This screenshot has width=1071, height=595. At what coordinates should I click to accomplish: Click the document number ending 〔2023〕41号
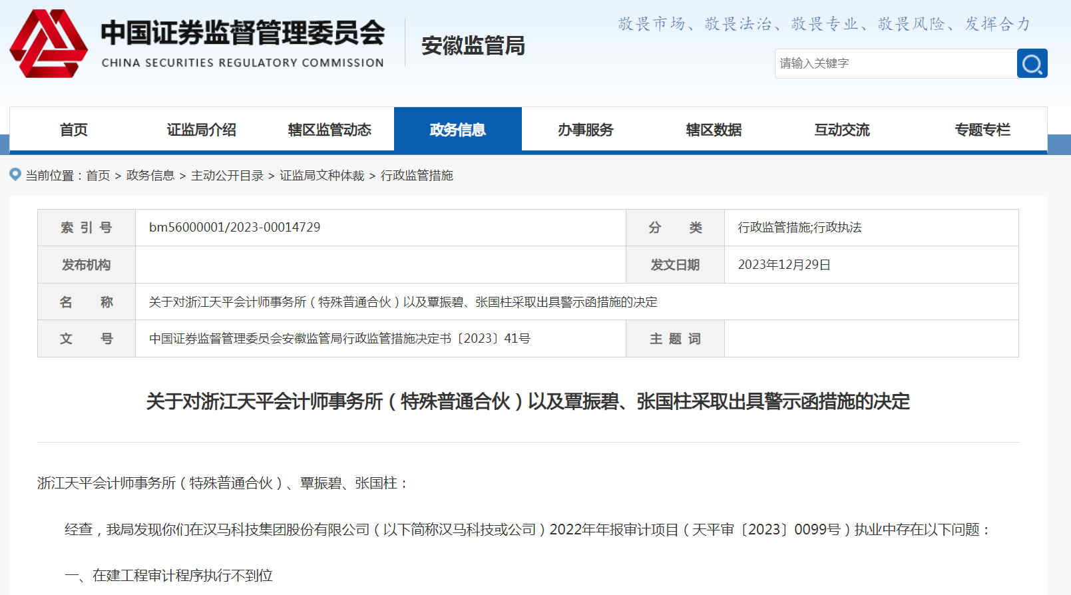[x=339, y=339]
